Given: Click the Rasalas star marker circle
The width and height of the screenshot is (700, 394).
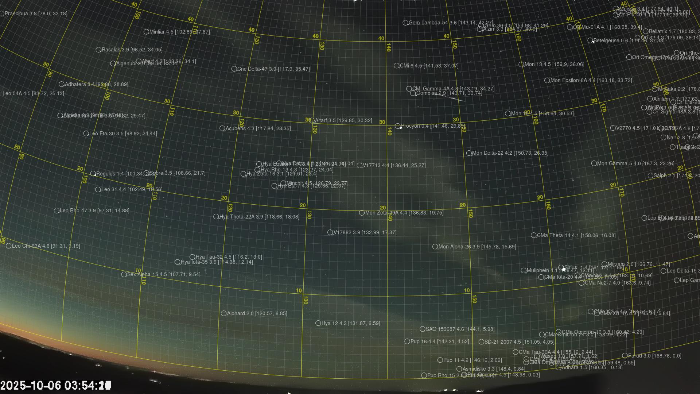Looking at the screenshot, I should [x=98, y=50].
